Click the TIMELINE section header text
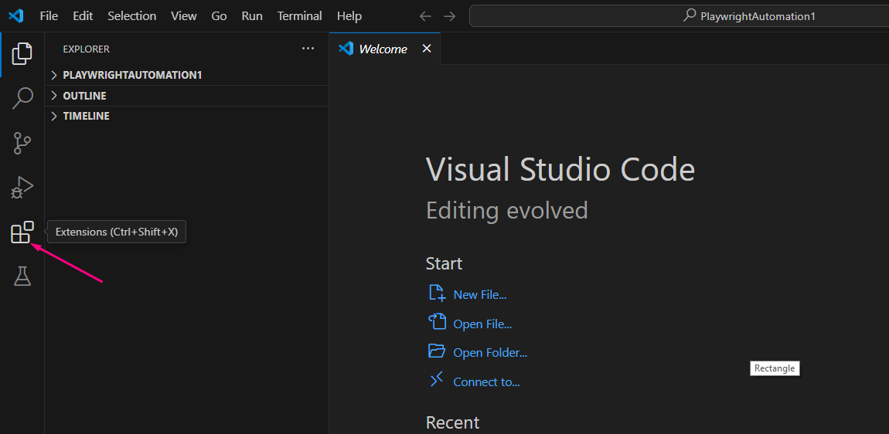 pos(86,116)
